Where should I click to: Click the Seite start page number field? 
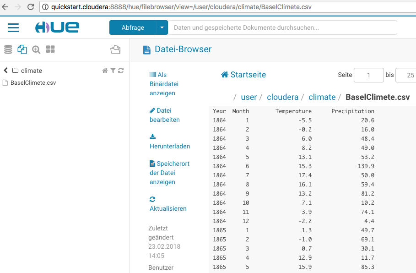click(x=368, y=75)
